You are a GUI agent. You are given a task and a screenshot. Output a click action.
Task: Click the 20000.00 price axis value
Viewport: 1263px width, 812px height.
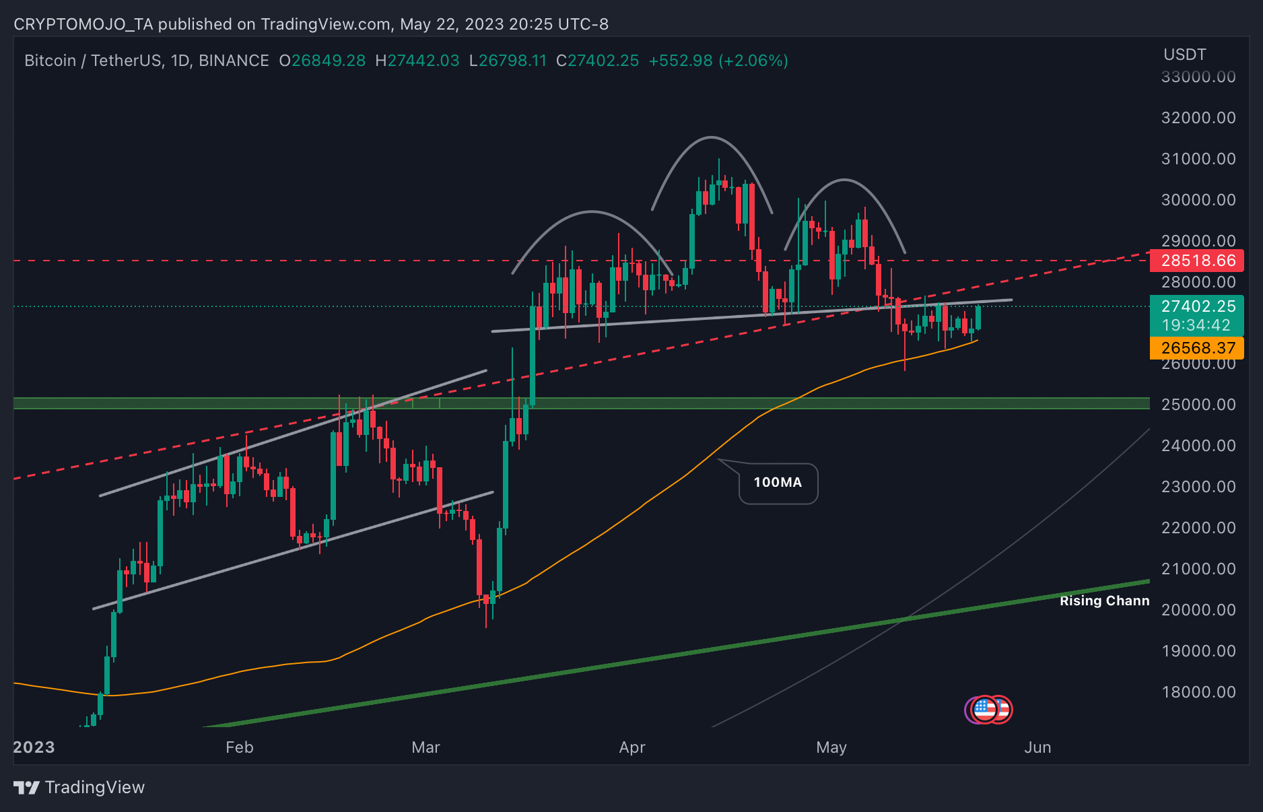click(x=1198, y=610)
